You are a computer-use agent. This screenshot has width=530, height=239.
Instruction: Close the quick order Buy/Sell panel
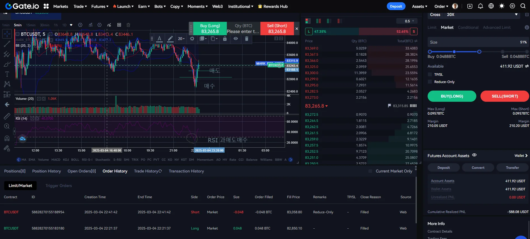[297, 29]
